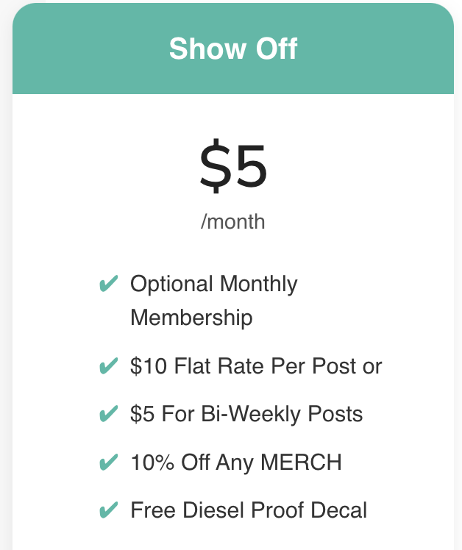Open the 10% Off Any MERCH feature

(x=235, y=463)
